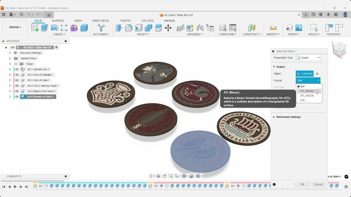The height and width of the screenshot is (197, 351).
Task: Click the Save icon
Action: pos(21,15)
